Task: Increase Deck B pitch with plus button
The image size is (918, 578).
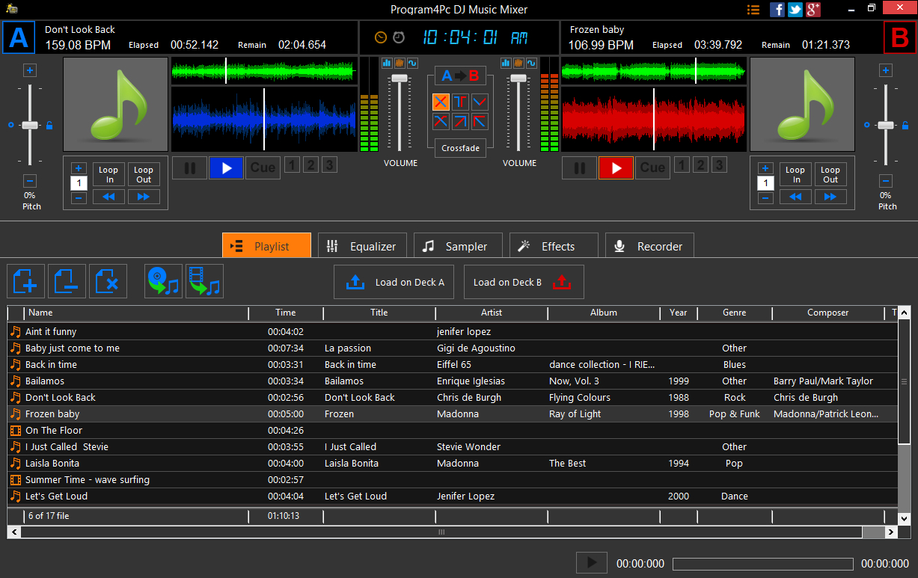Action: click(886, 71)
